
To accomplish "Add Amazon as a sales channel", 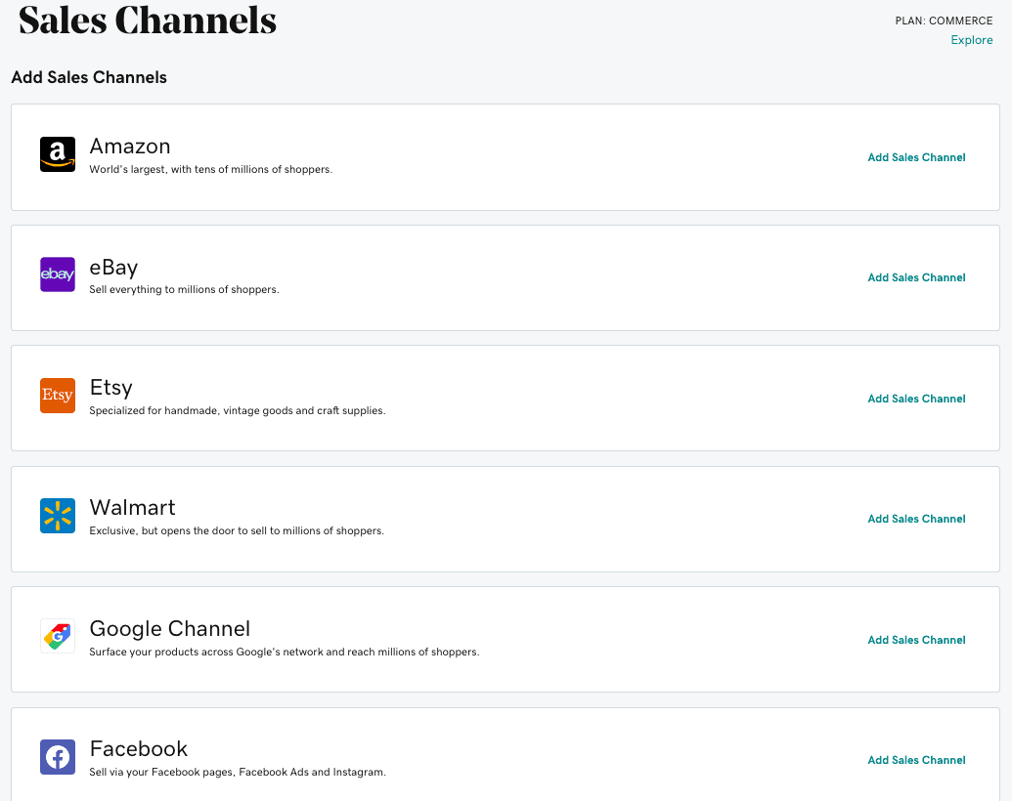I will (x=916, y=157).
